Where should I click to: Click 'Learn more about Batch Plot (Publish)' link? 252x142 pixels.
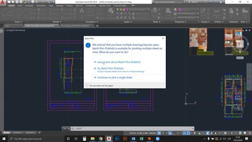pyautogui.click(x=119, y=62)
